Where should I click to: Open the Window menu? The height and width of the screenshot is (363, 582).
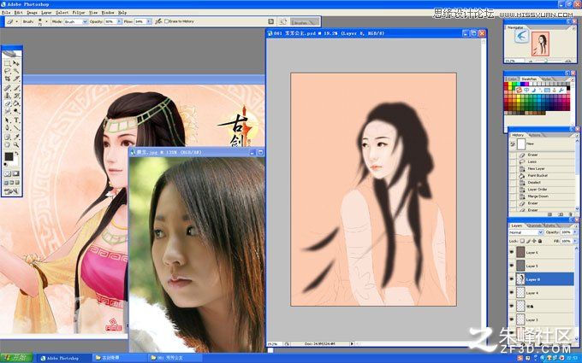[108, 13]
